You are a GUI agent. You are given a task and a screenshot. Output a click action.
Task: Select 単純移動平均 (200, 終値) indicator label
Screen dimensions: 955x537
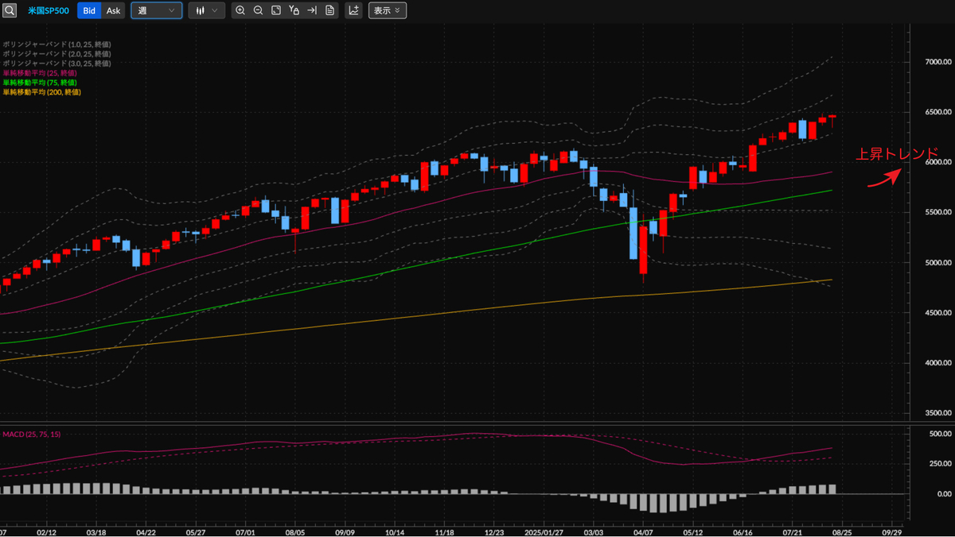pos(41,92)
